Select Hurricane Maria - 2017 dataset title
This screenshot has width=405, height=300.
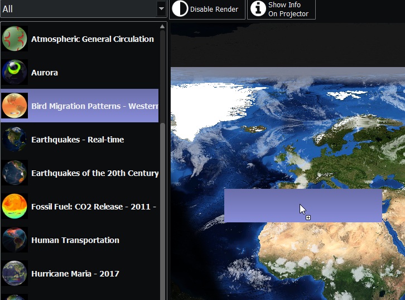point(75,274)
